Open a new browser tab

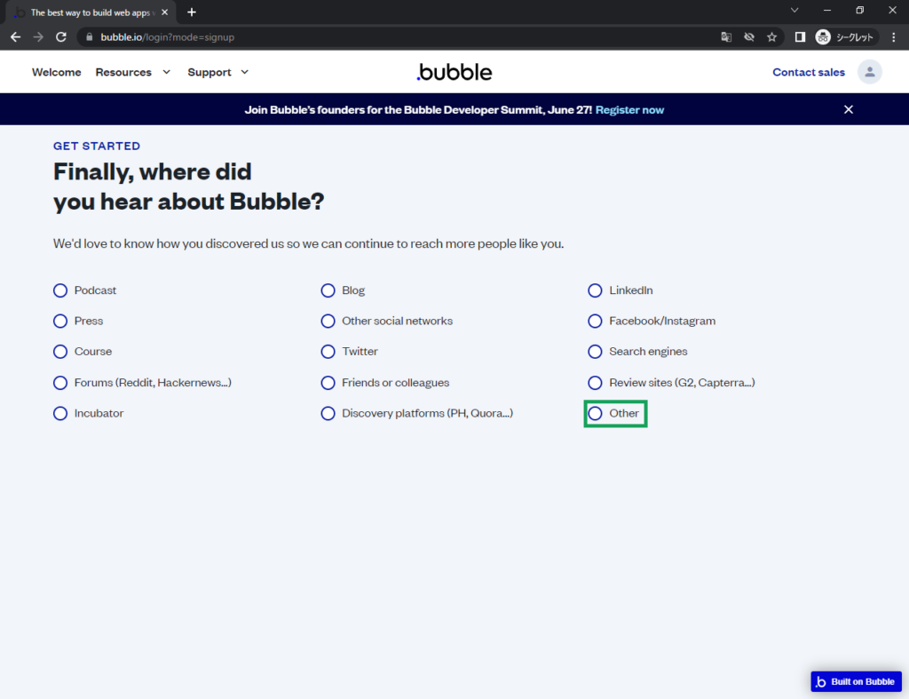coord(192,12)
